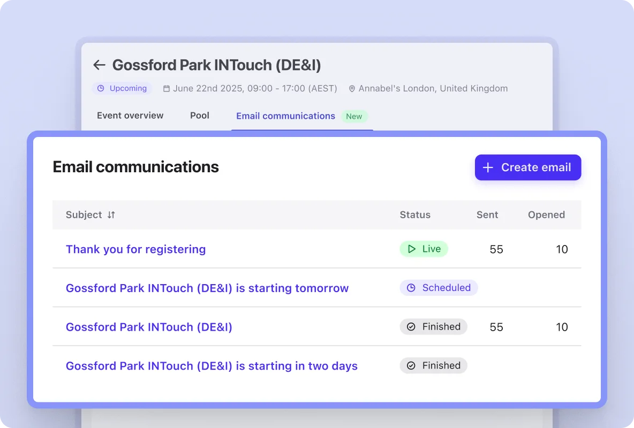
Task: Go back using the left arrow icon
Action: click(99, 65)
